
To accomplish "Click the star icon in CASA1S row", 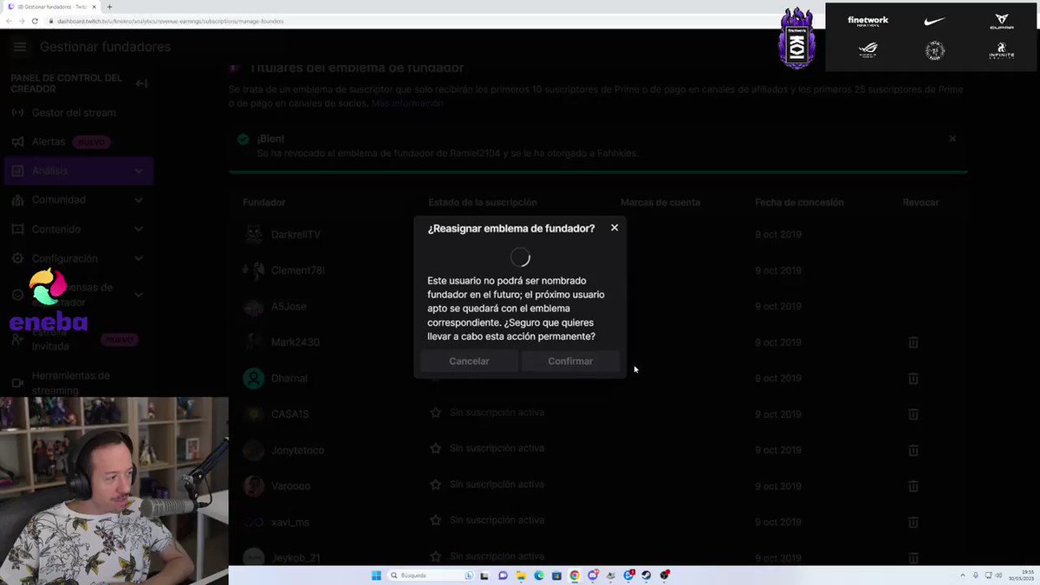I will click(436, 413).
